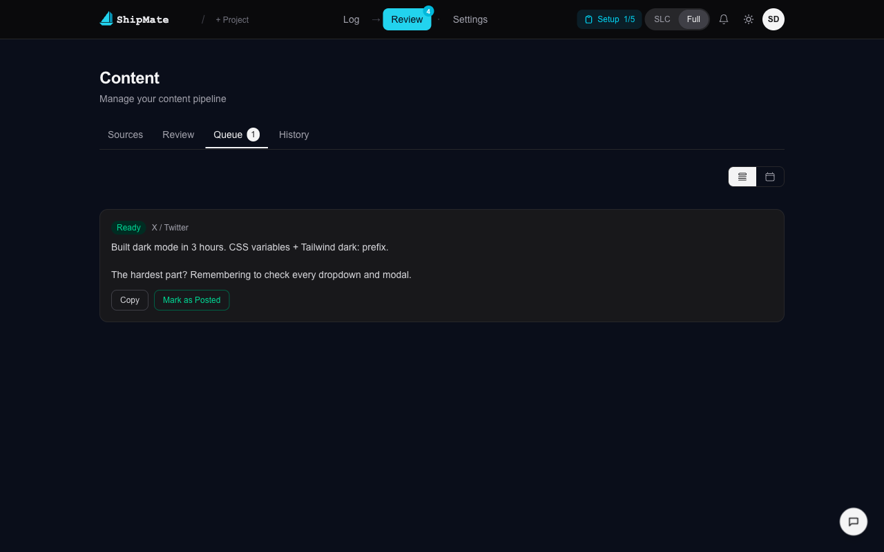Toggle light theme with the sun icon
This screenshot has height=552, width=884.
pos(749,19)
